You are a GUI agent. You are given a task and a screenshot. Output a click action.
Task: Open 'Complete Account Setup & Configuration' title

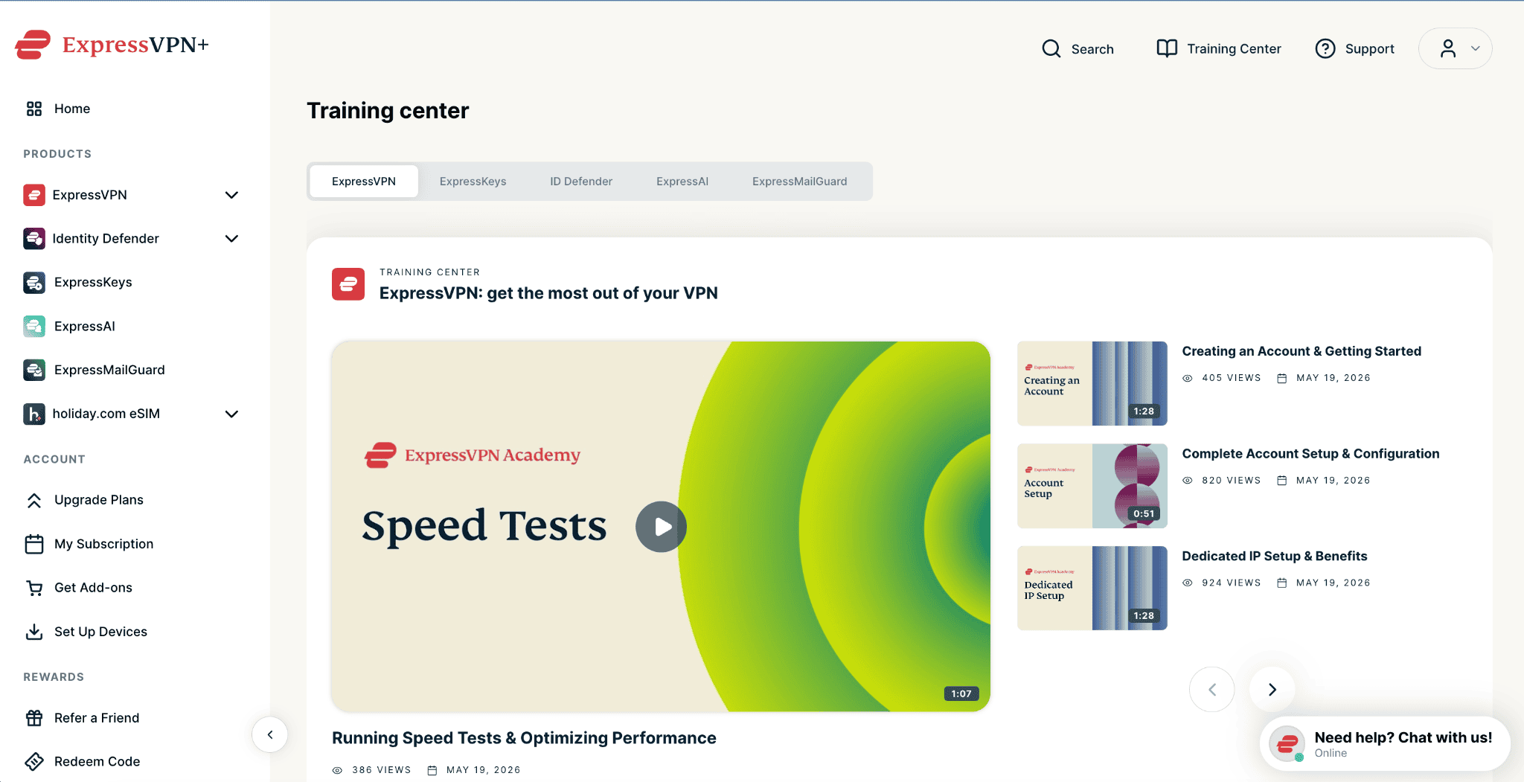point(1310,454)
